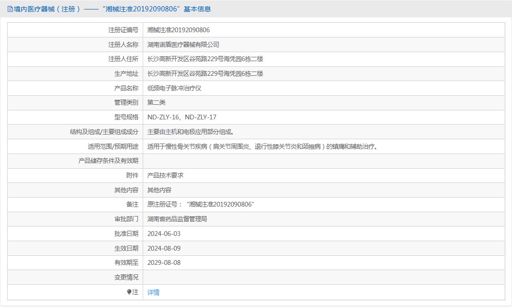Click the 适用范围 description text

coord(263,146)
